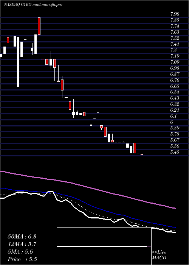This screenshot has width=189, height=265.
Task: Click the 6.65 price axis label
Action: 175,86
